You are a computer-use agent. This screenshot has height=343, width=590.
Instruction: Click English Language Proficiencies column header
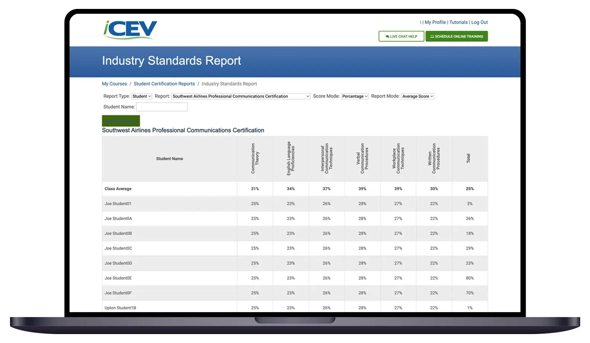tap(291, 159)
